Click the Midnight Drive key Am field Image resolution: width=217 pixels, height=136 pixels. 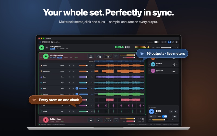coord(91,56)
